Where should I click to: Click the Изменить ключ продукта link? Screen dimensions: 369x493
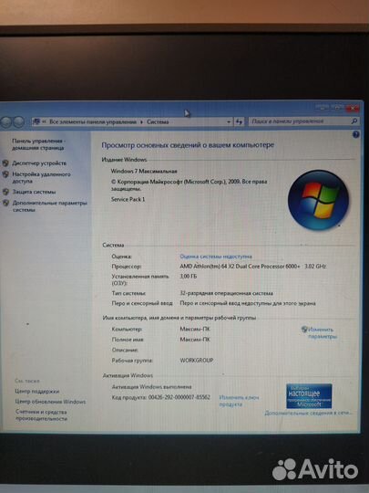tap(239, 401)
